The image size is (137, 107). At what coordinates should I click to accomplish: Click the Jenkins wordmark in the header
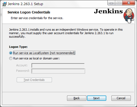[108, 11]
